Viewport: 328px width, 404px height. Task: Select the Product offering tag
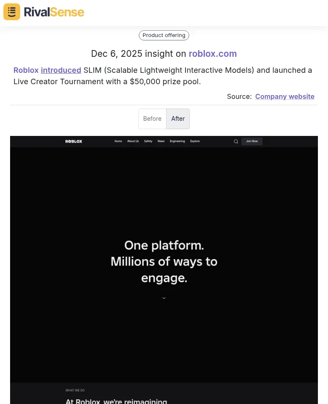coord(164,35)
